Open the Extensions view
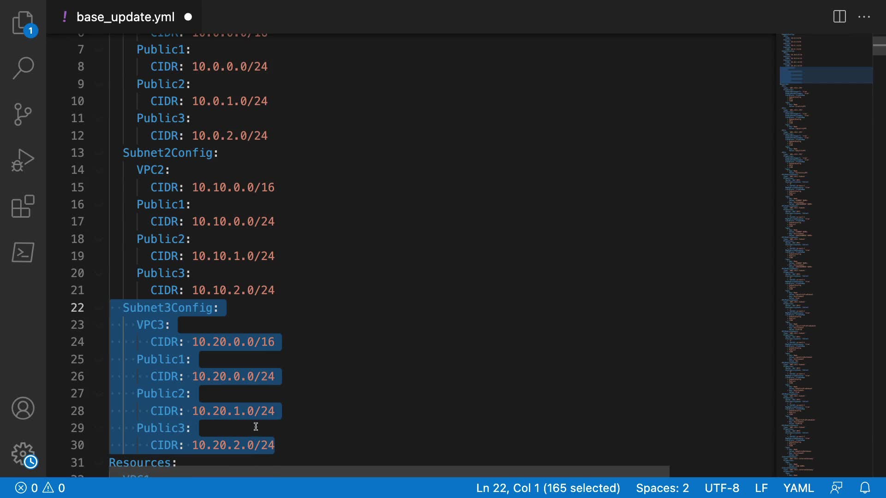The width and height of the screenshot is (886, 498). 23,206
